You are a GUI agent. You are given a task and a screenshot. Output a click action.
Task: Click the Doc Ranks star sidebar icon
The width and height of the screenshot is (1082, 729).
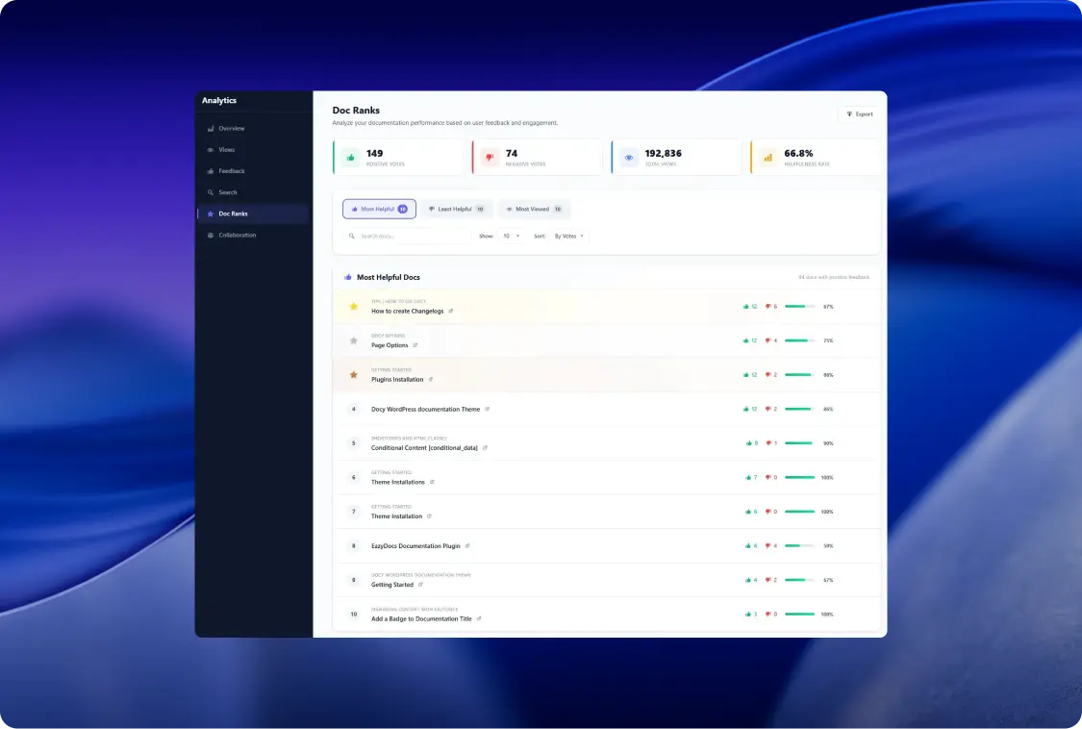click(x=211, y=214)
